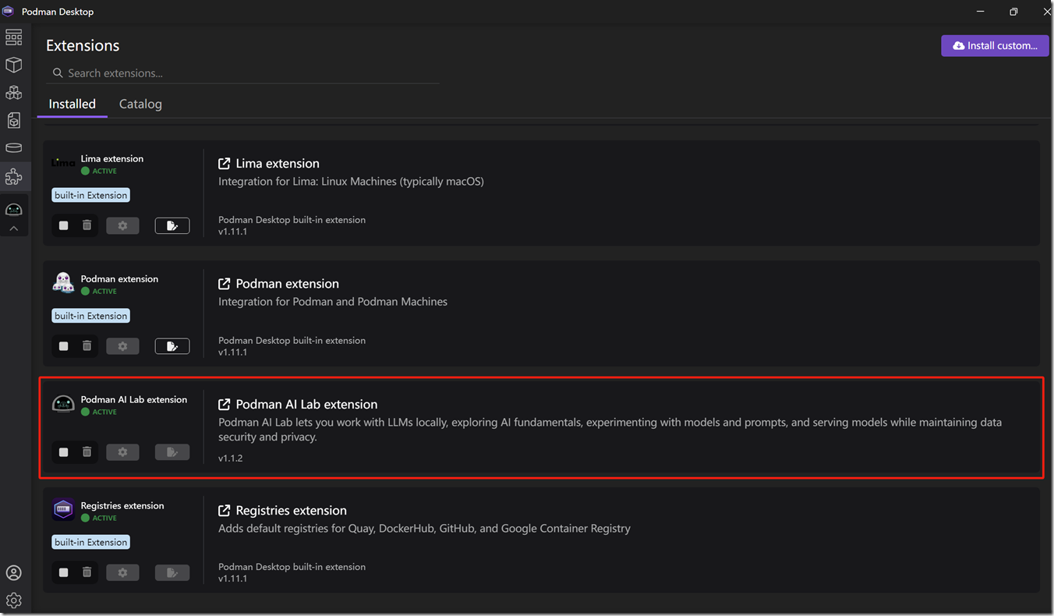
Task: Open the Images view in sidebar
Action: pyautogui.click(x=13, y=120)
